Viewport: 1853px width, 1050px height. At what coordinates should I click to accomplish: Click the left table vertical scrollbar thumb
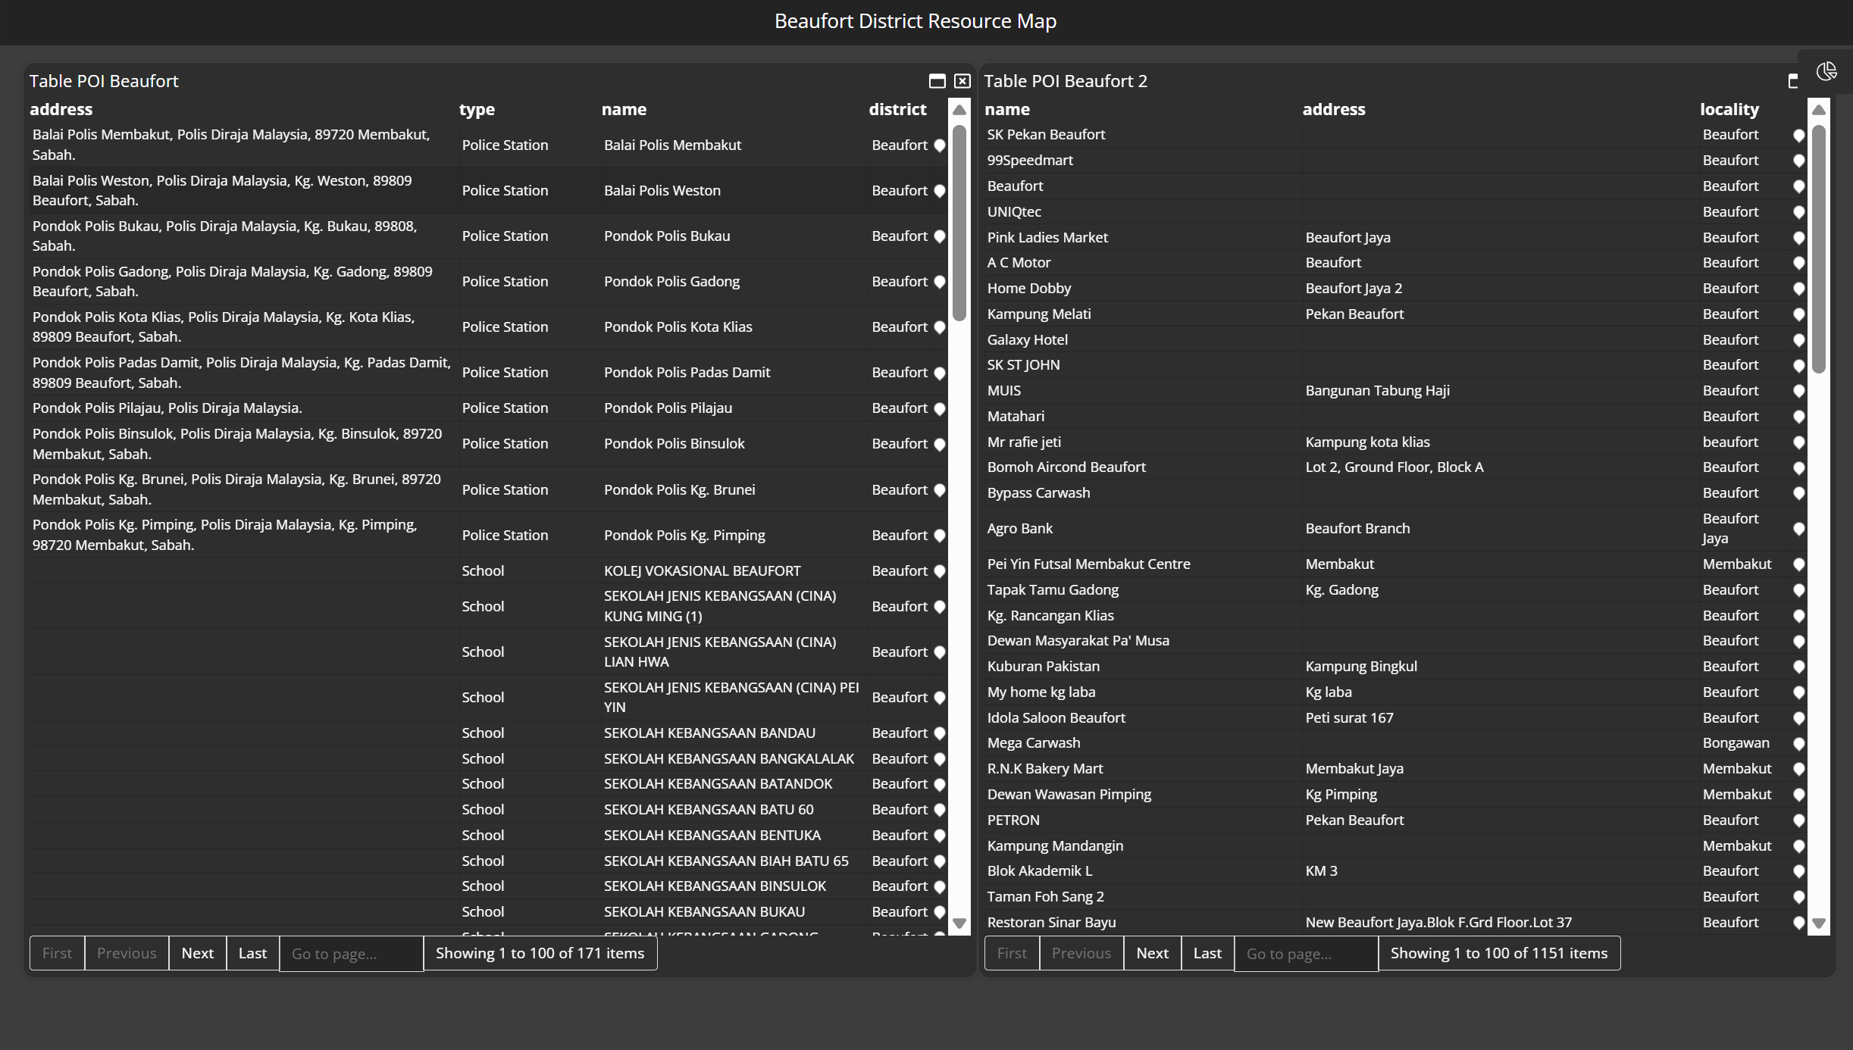click(x=959, y=223)
